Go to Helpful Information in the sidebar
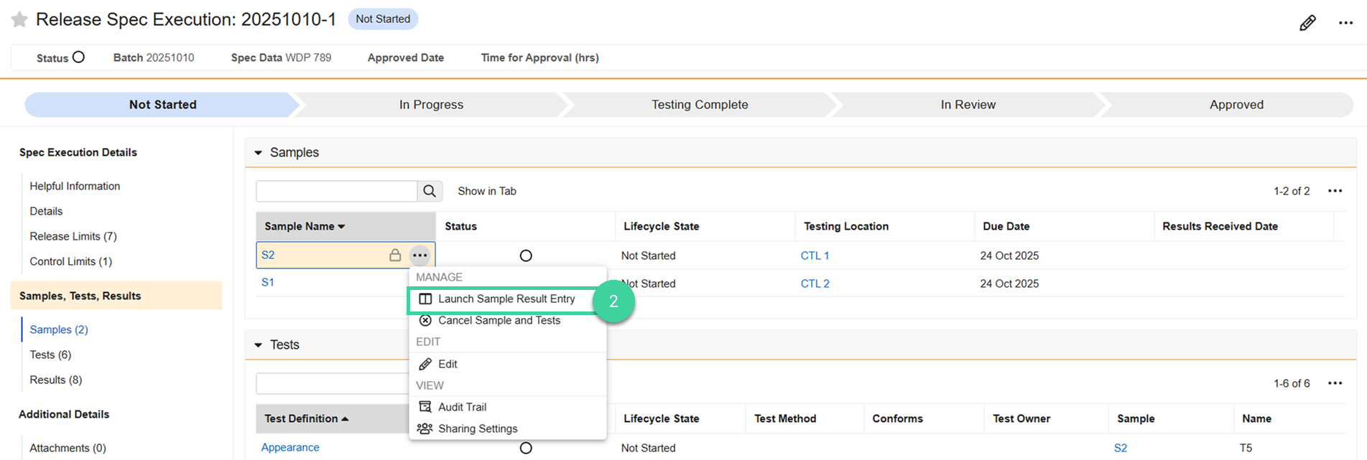This screenshot has height=460, width=1367. point(75,186)
